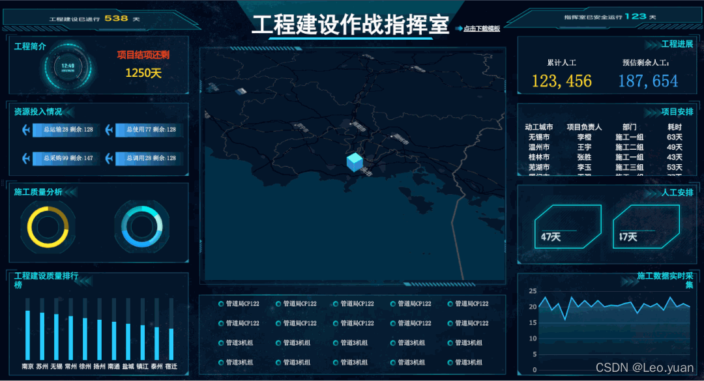Click the 工程建设作战指挥室 title
Image resolution: width=704 pixels, height=381 pixels.
(351, 24)
